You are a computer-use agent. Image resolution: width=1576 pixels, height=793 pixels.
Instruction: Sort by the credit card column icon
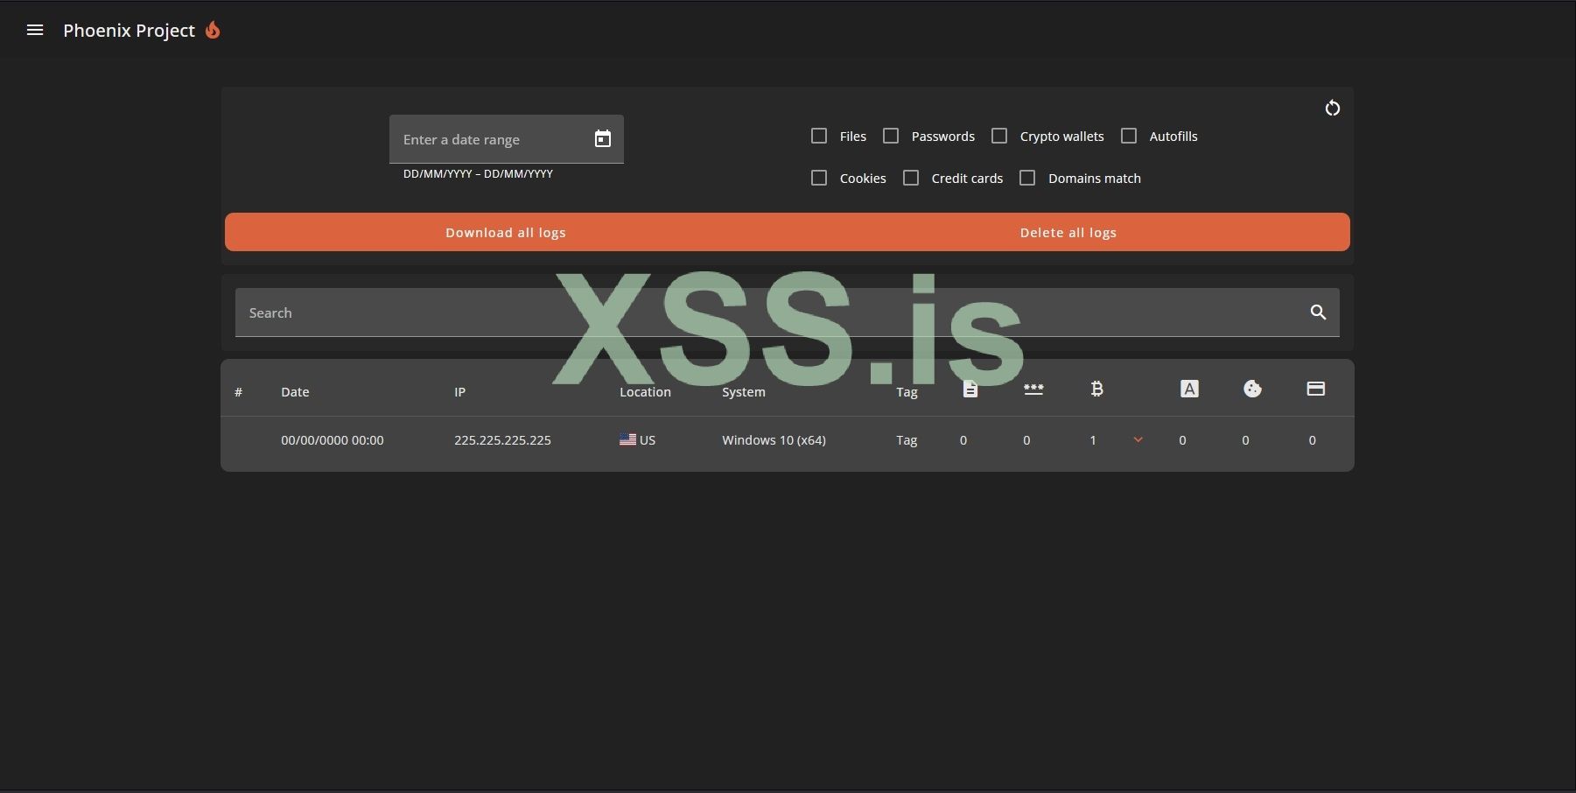(x=1315, y=389)
